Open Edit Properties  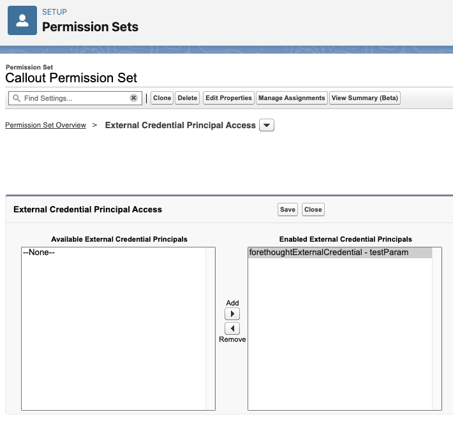pyautogui.click(x=228, y=98)
